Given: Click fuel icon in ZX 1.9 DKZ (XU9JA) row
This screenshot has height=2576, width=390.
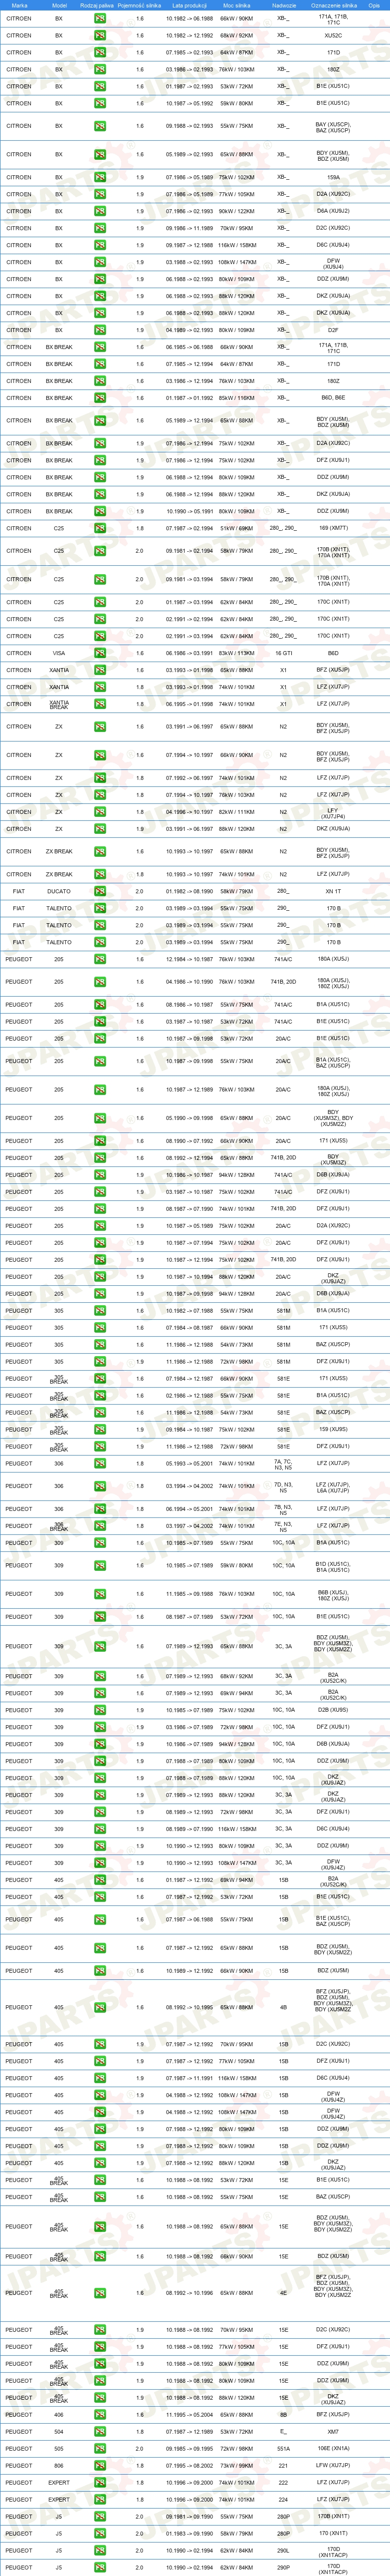Looking at the screenshot, I should [100, 829].
